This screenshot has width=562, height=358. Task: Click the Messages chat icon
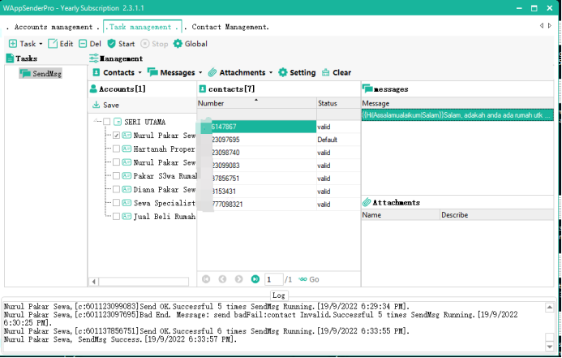(152, 72)
